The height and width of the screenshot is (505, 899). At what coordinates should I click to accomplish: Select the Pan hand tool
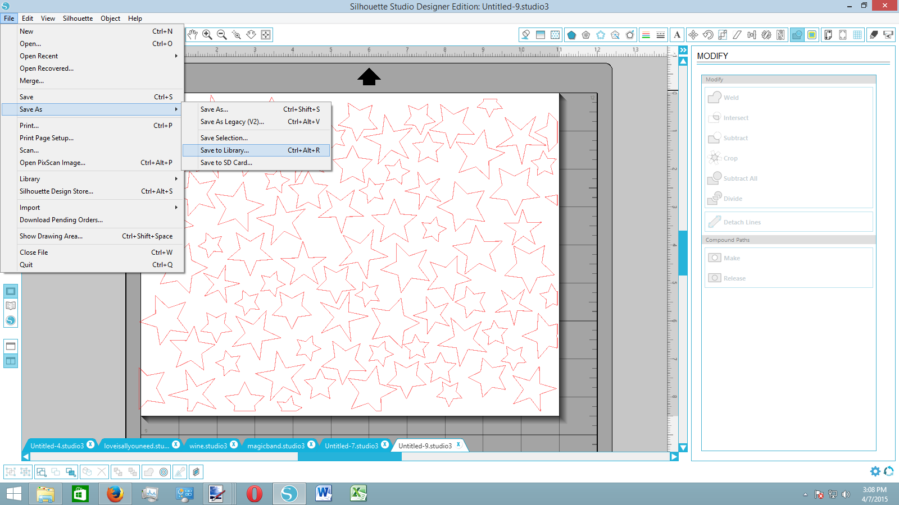(x=193, y=35)
